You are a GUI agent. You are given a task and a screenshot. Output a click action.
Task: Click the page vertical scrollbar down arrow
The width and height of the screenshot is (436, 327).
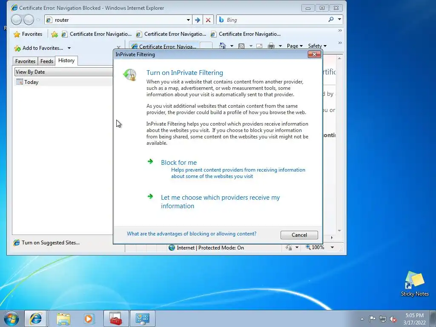pyautogui.click(x=339, y=230)
